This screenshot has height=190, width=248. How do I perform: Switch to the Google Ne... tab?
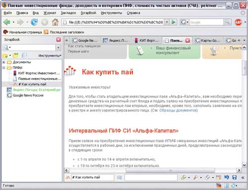pos(85,40)
